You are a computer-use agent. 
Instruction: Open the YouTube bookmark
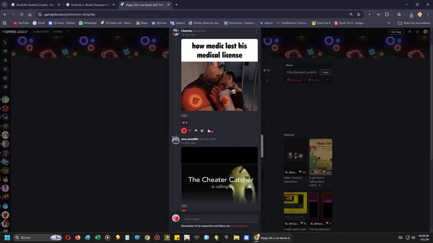21,23
